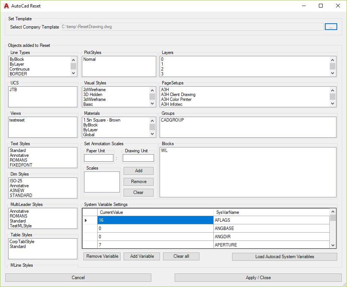This screenshot has width=347, height=287.
Task: Select Normal in the PlotStyles list
Action: pos(89,59)
